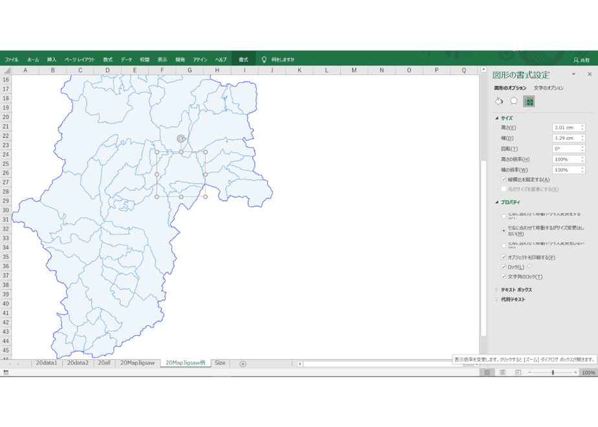The width and height of the screenshot is (598, 427).
Task: Select the Size & Properties icon
Action: (529, 102)
